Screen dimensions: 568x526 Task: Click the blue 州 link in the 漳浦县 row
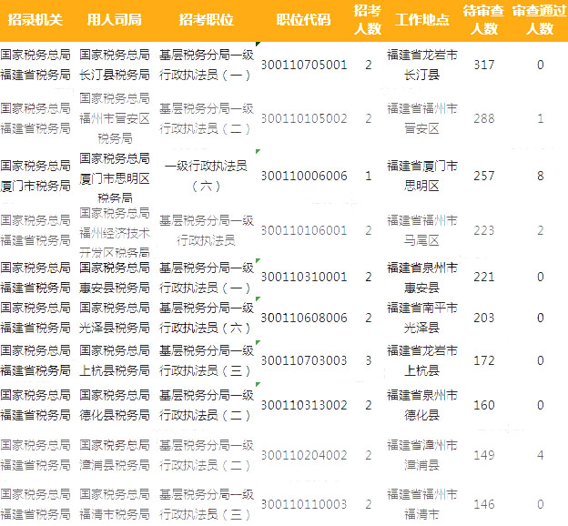441,445
